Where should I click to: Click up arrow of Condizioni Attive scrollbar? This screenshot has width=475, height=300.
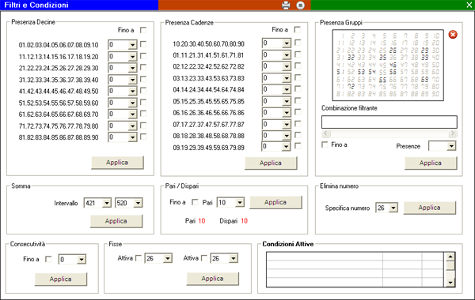tap(450, 257)
